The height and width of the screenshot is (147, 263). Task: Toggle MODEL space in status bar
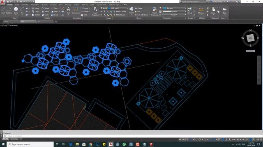click(182, 139)
